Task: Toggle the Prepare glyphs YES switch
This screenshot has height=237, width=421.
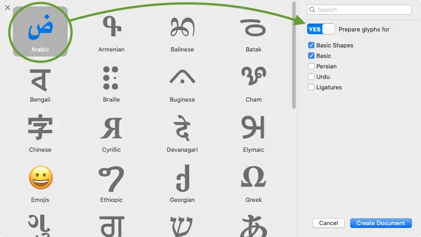Action: (x=321, y=29)
